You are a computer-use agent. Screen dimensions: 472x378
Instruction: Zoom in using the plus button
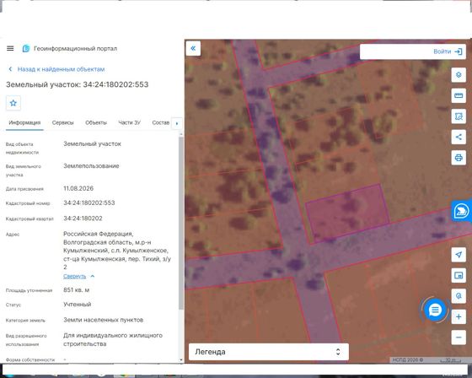click(459, 316)
